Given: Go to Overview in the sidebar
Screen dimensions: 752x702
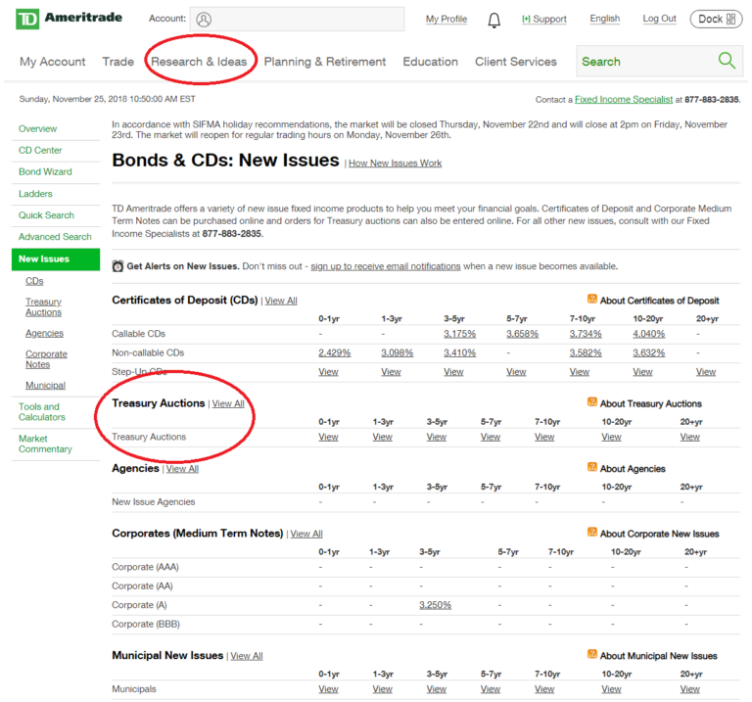Looking at the screenshot, I should (x=37, y=128).
